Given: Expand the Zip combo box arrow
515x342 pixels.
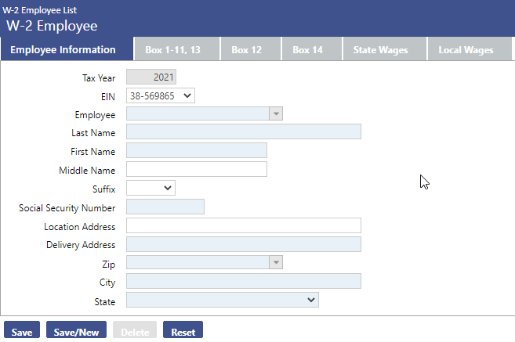Looking at the screenshot, I should 275,263.
